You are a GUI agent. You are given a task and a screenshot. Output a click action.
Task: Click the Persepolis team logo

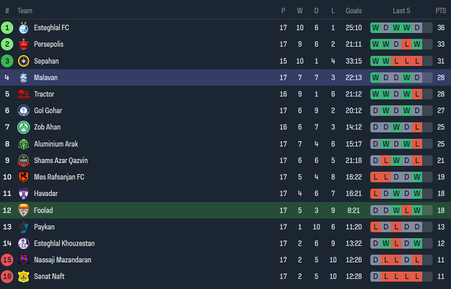tap(23, 45)
